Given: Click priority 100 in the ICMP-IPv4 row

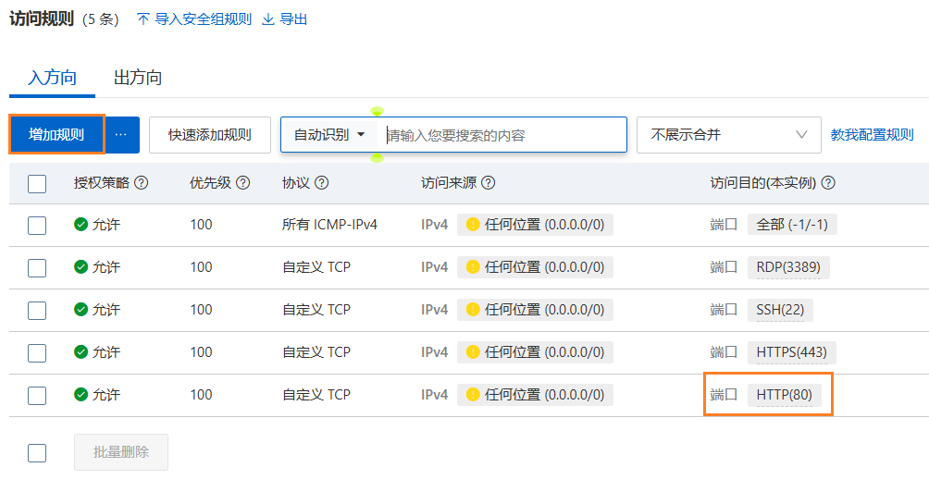Looking at the screenshot, I should 202,225.
